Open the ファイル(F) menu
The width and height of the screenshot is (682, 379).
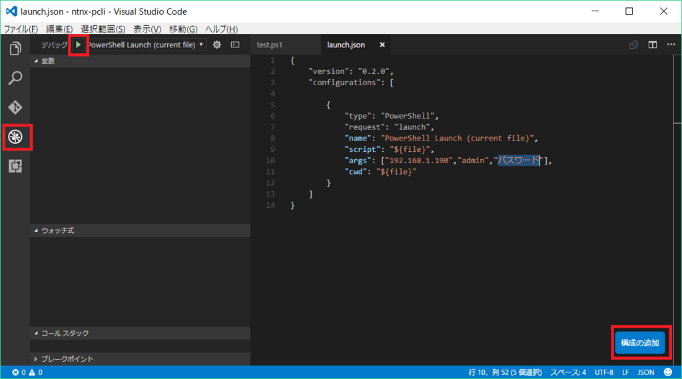(21, 29)
